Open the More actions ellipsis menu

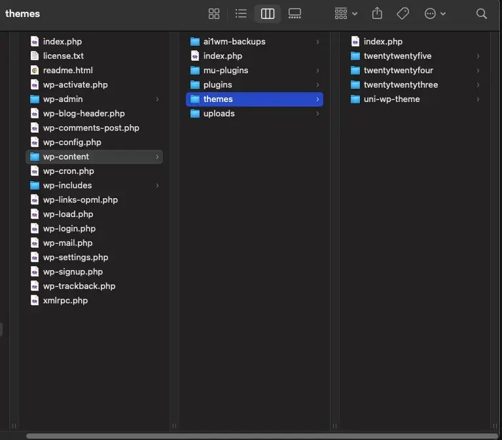click(435, 14)
